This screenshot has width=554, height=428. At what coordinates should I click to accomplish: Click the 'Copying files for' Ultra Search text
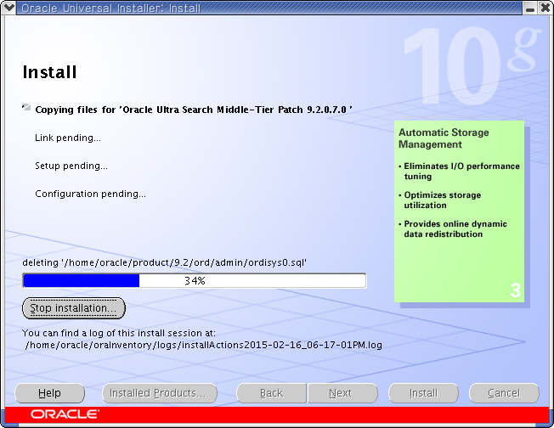[194, 110]
